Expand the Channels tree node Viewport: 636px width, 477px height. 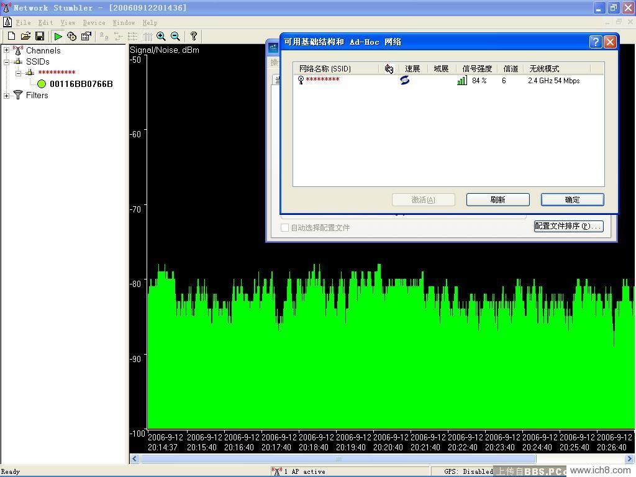coord(7,50)
